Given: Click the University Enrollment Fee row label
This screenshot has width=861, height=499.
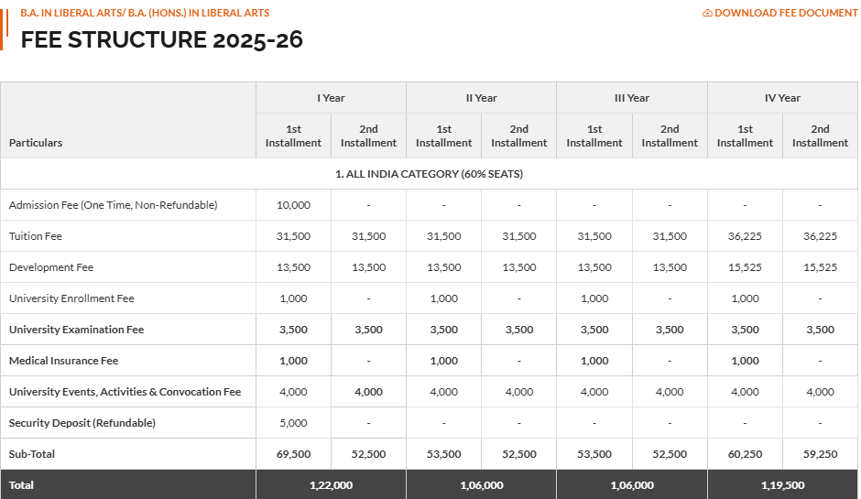Looking at the screenshot, I should (71, 298).
